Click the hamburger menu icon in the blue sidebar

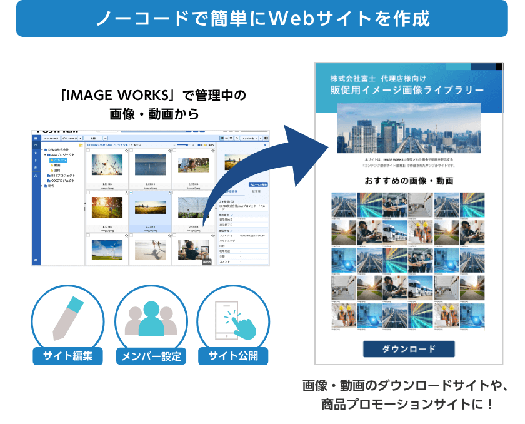(x=36, y=138)
